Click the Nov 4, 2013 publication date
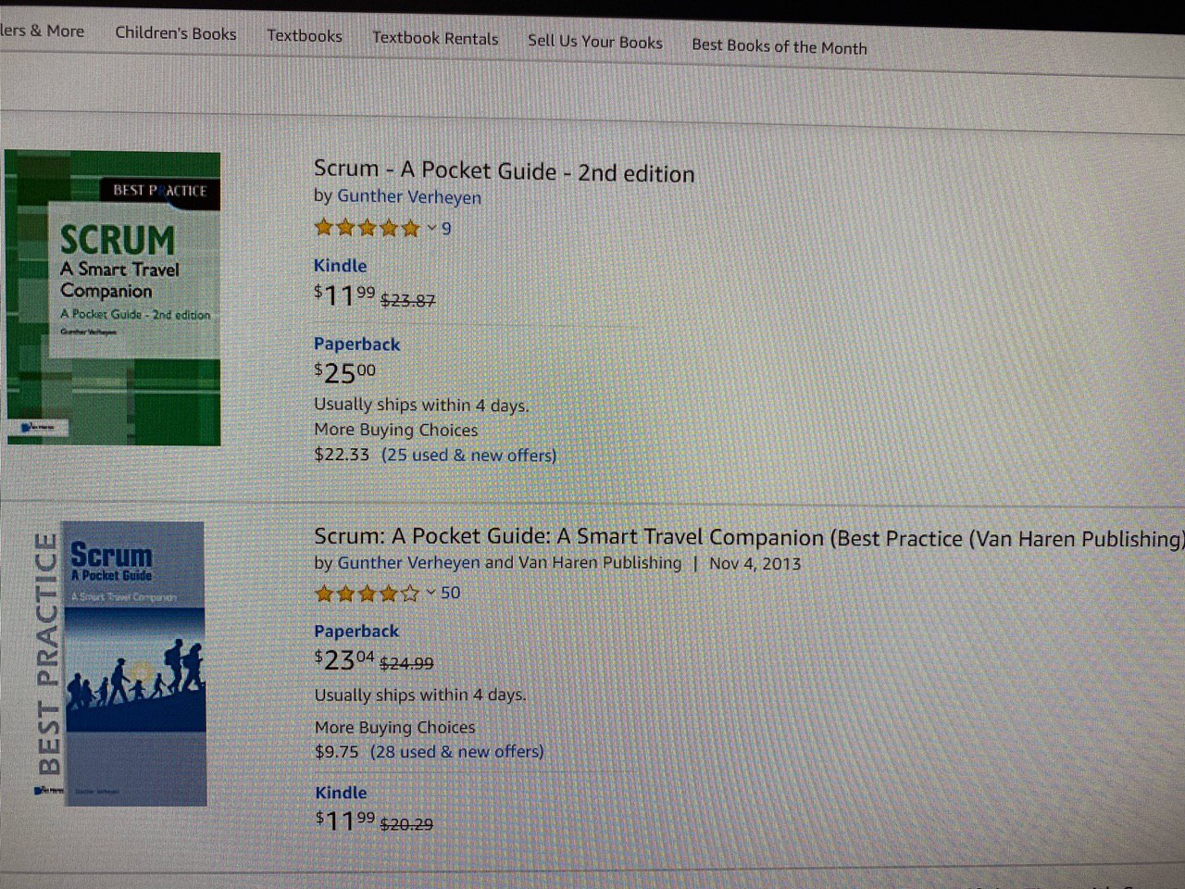The width and height of the screenshot is (1185, 889). click(x=755, y=563)
